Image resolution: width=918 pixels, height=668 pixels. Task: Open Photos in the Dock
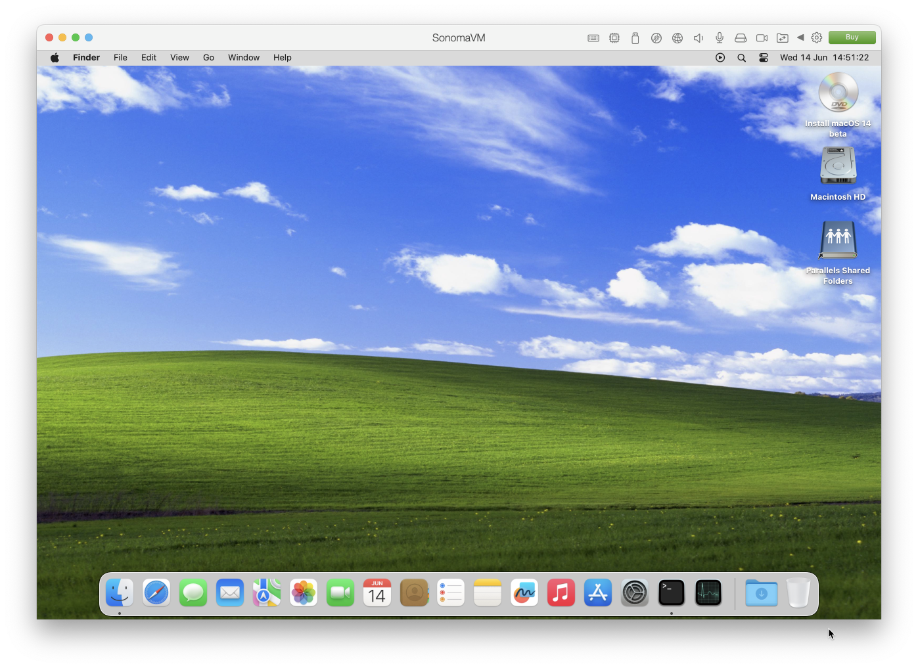[304, 592]
